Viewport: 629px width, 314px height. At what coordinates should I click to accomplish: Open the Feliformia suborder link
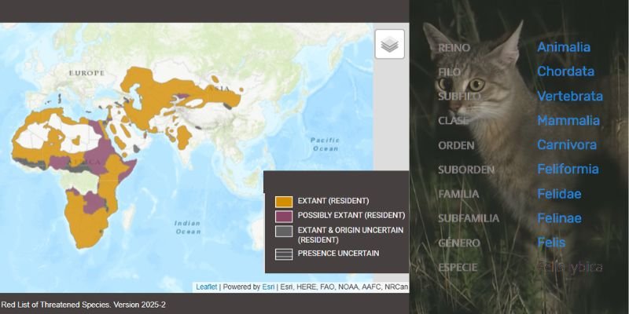[x=568, y=169]
